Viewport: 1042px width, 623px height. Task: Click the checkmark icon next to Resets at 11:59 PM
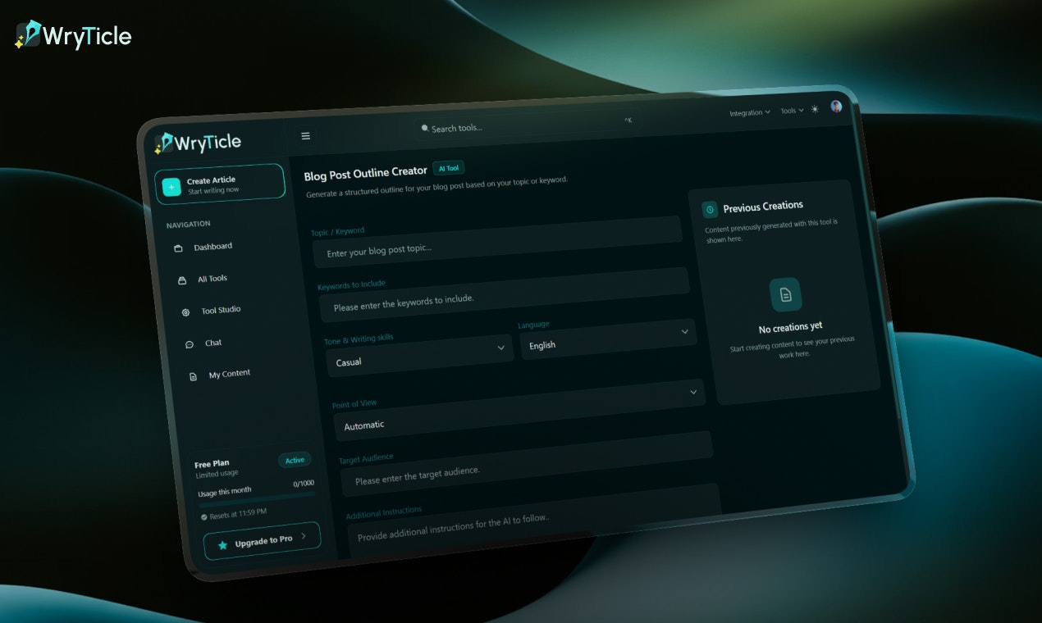coord(204,517)
